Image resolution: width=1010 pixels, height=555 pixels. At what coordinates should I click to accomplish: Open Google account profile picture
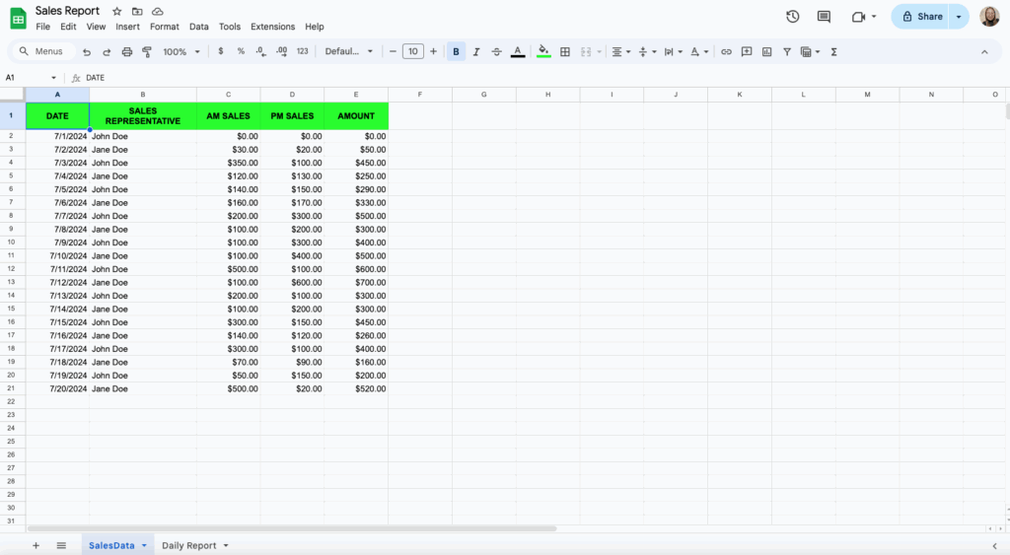coord(989,17)
